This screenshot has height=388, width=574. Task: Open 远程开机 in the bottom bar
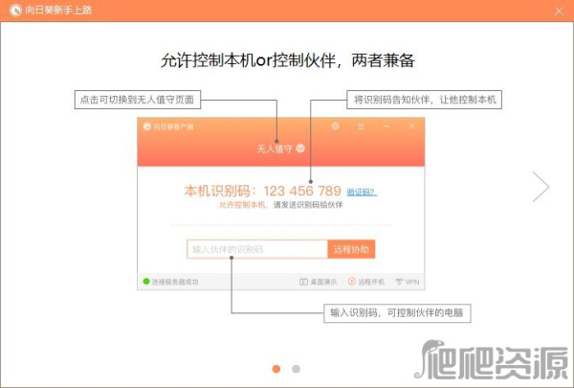tap(366, 282)
